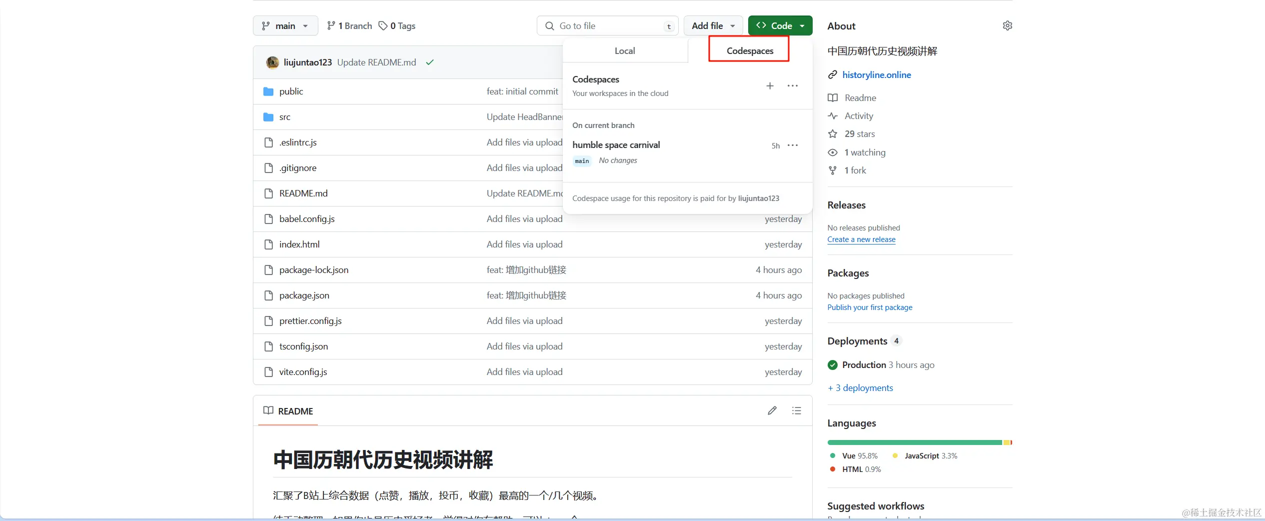Click the README book icon in heading
The width and height of the screenshot is (1265, 521).
[x=268, y=410]
